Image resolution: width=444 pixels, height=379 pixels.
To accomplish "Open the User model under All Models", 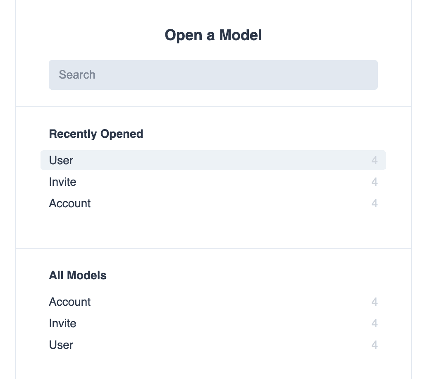I will pos(61,345).
